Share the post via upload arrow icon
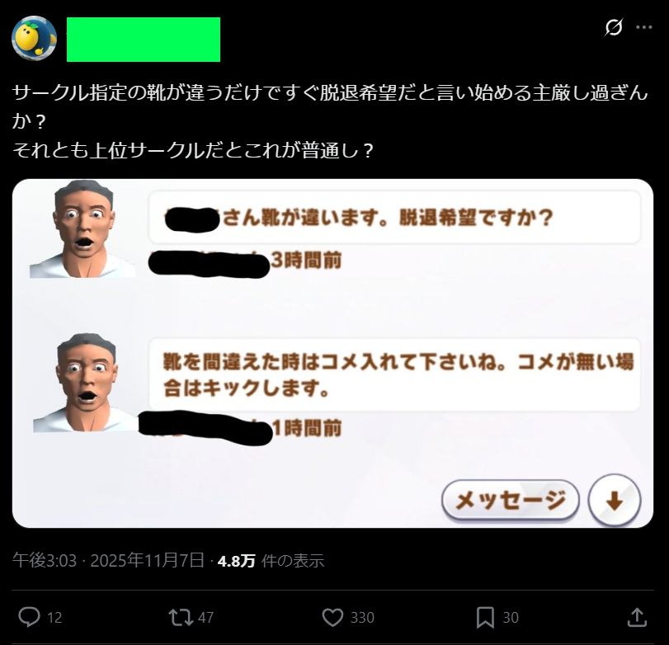Viewport: 669px width, 645px height. coord(637,617)
